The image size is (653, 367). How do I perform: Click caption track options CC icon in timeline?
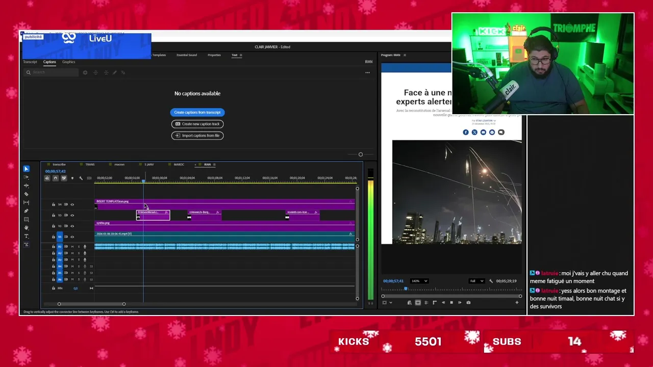coord(89,178)
